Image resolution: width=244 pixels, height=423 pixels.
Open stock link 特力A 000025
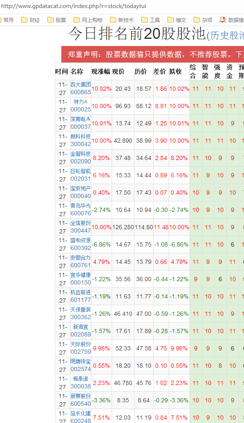(x=80, y=106)
